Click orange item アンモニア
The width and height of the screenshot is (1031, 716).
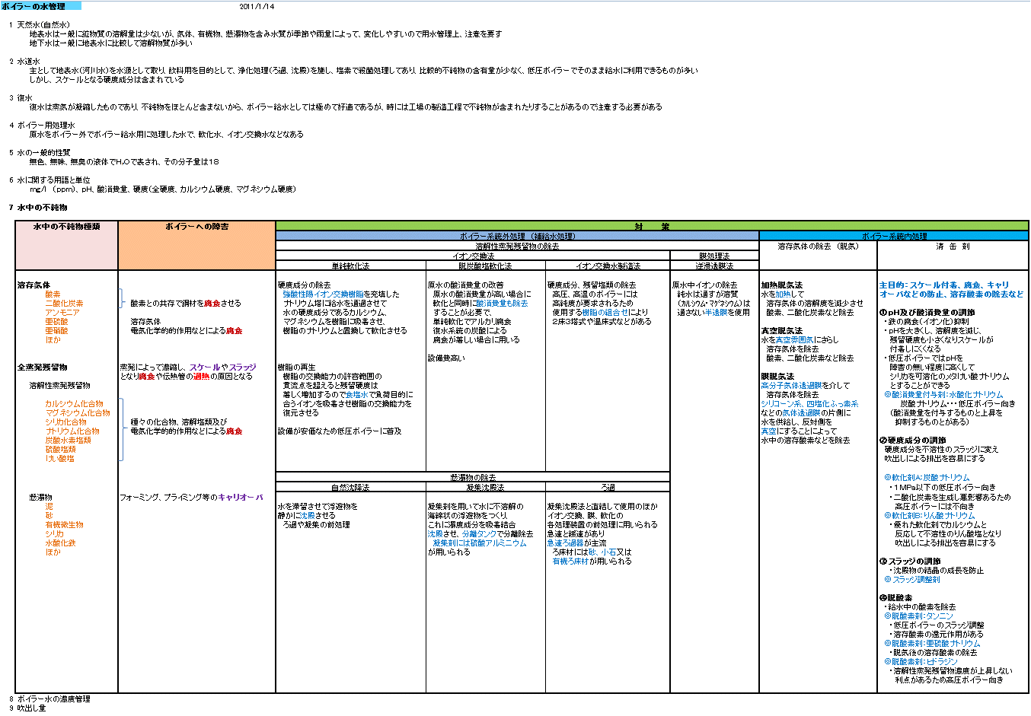point(62,313)
